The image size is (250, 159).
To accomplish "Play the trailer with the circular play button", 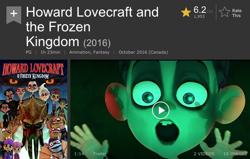I will pyautogui.click(x=161, y=110).
